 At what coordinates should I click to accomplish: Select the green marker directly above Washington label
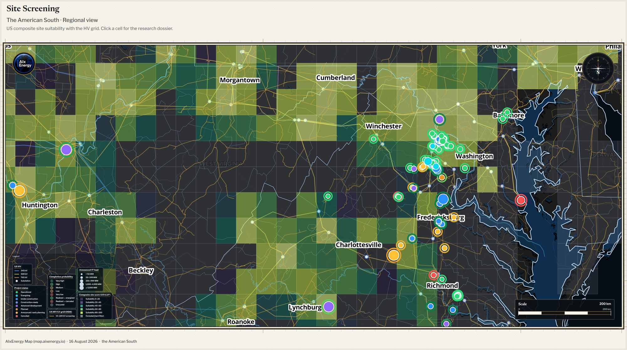pyautogui.click(x=460, y=149)
